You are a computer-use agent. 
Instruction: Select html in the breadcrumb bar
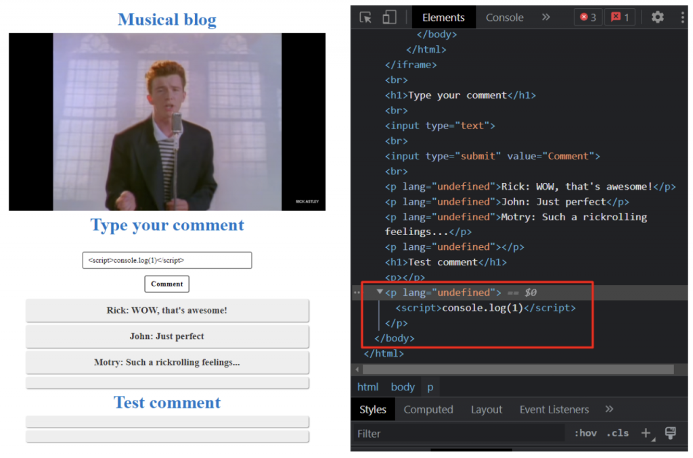coord(367,387)
